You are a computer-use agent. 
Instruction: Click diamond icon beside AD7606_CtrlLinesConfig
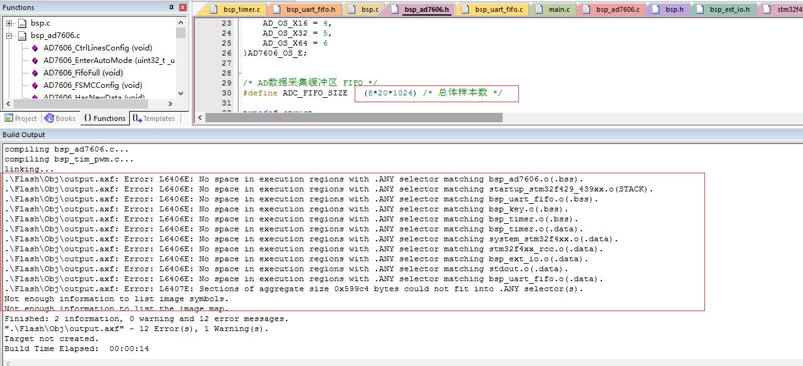pos(34,48)
